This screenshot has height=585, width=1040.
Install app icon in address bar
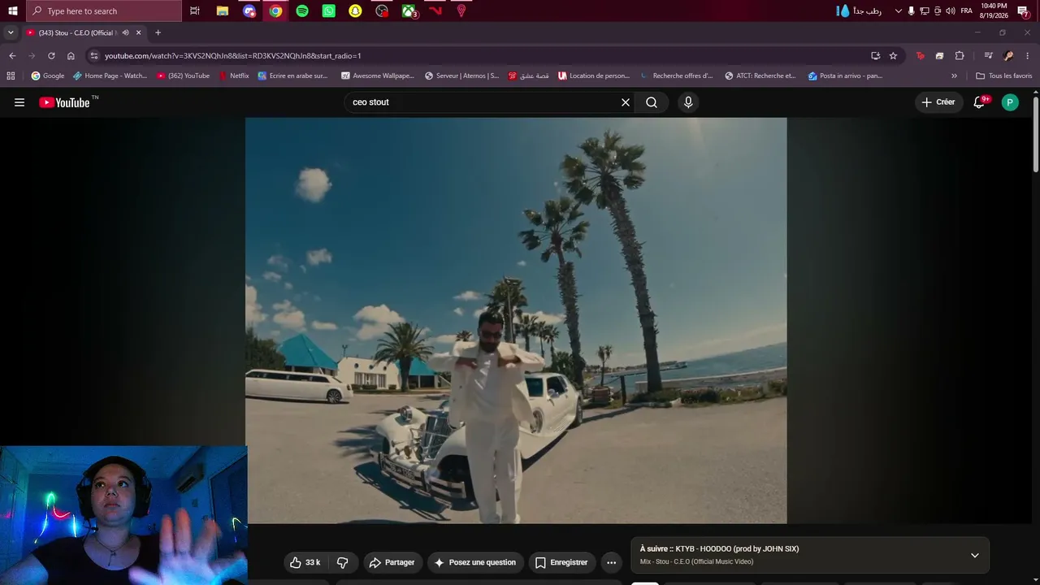pos(875,55)
